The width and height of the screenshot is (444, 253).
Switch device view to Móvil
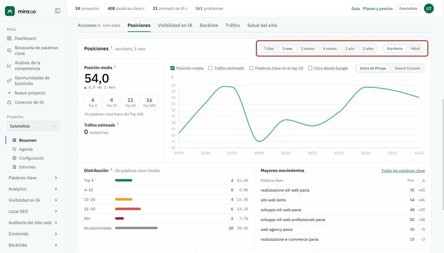416,49
